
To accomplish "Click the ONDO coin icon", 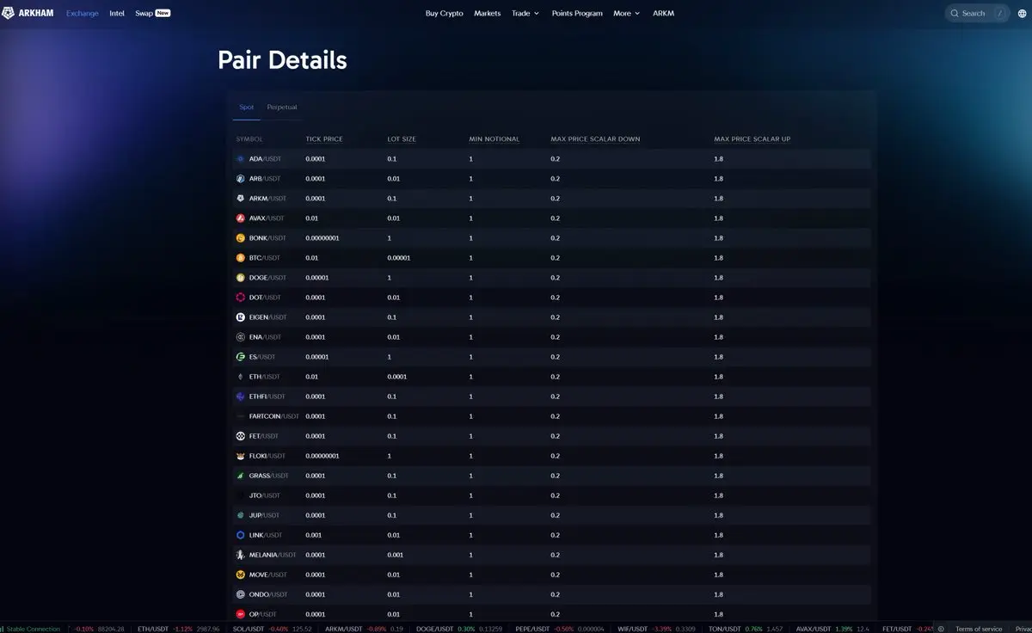I will pyautogui.click(x=241, y=594).
